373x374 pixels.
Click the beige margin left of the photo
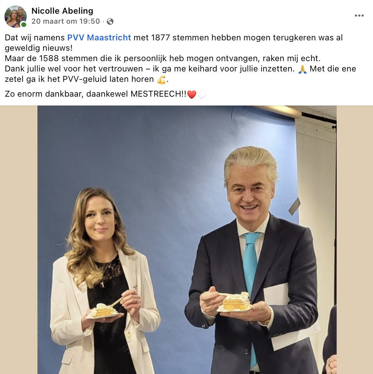[x=19, y=240]
